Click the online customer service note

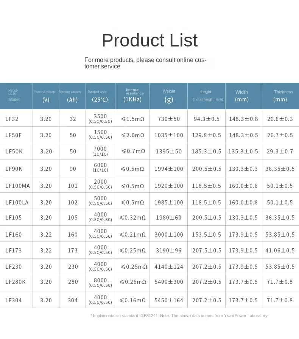point(145,63)
